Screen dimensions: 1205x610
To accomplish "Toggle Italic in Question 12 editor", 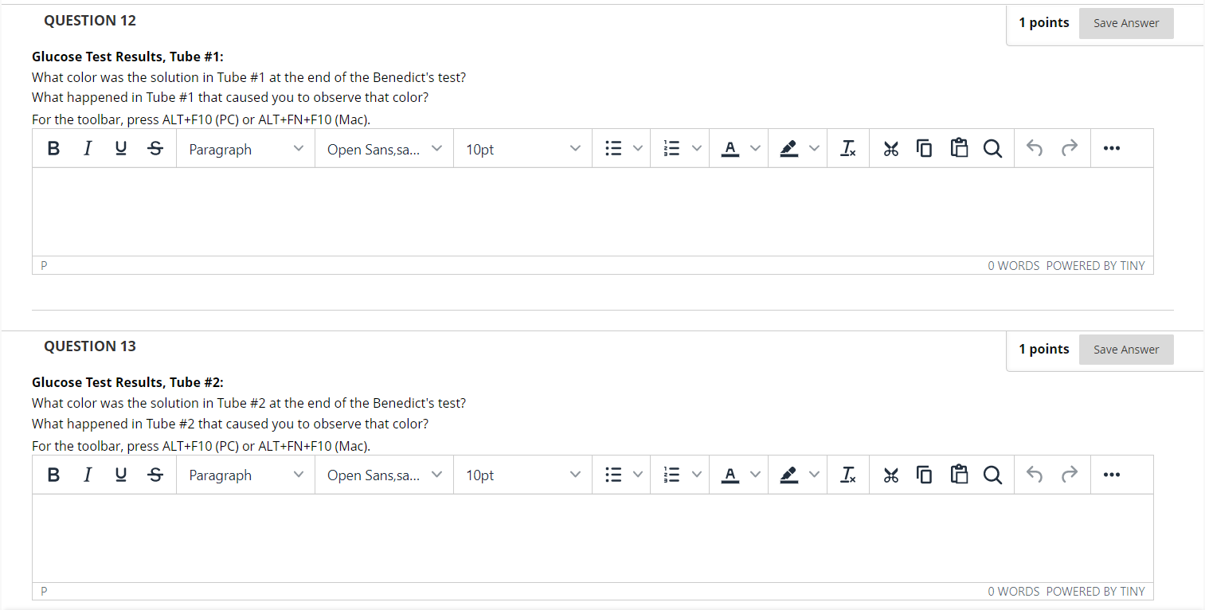I will coord(88,148).
